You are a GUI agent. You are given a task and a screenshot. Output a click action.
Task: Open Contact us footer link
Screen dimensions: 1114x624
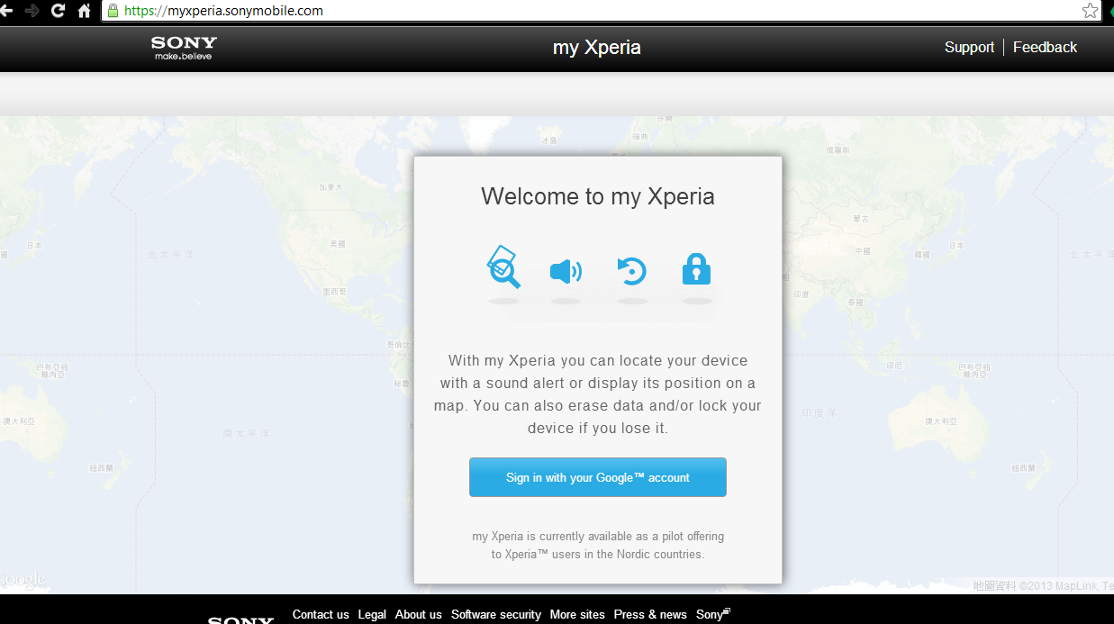pos(321,614)
